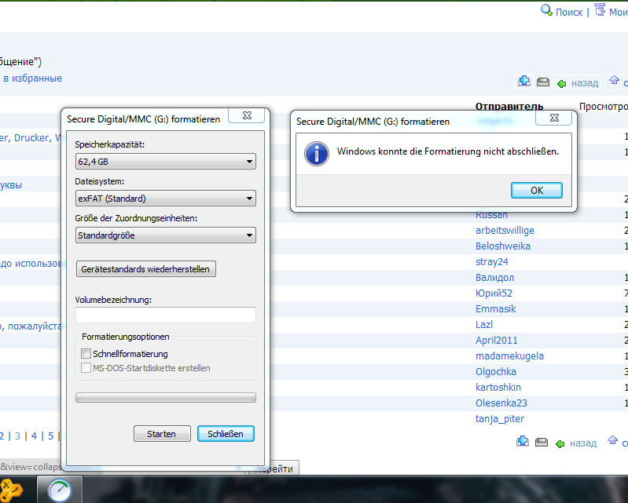Click OK in the format error dialog

[x=536, y=191]
